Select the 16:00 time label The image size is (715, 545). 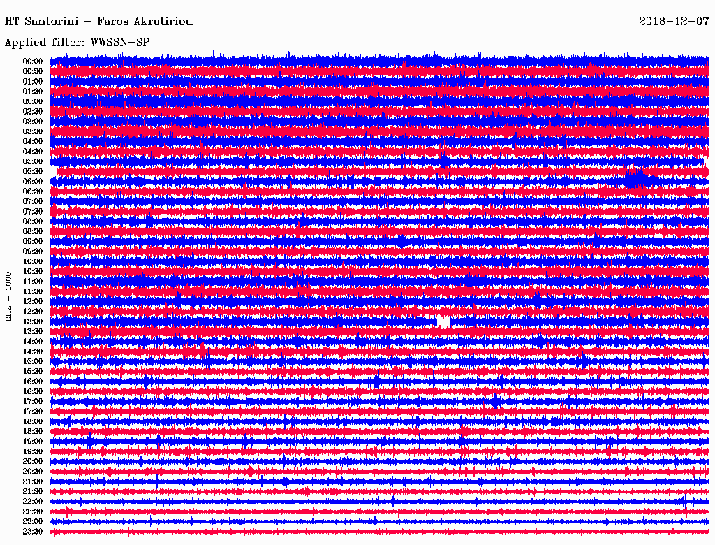click(x=33, y=381)
